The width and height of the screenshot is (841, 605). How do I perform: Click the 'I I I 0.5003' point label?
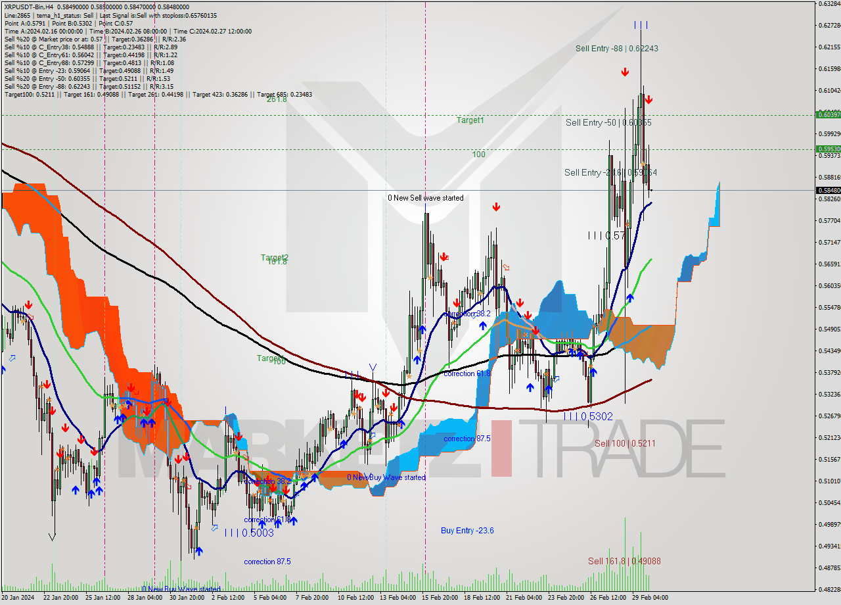click(x=249, y=533)
